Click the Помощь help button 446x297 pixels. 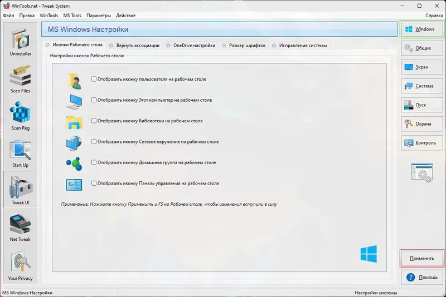(422, 277)
